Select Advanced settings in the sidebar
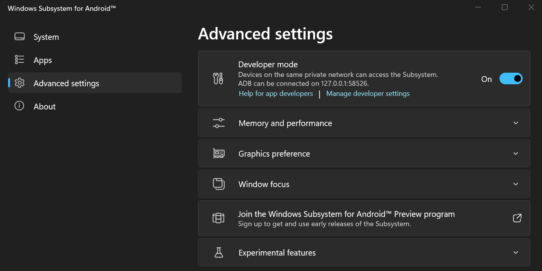This screenshot has width=542, height=271. (95, 83)
